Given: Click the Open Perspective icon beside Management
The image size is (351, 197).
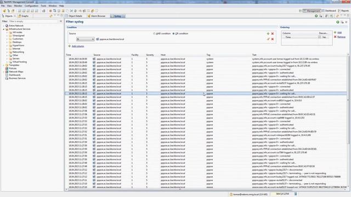Looking at the screenshot, I should [300, 11].
